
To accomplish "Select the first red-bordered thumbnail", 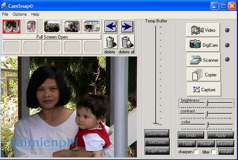I will (x=10, y=27).
